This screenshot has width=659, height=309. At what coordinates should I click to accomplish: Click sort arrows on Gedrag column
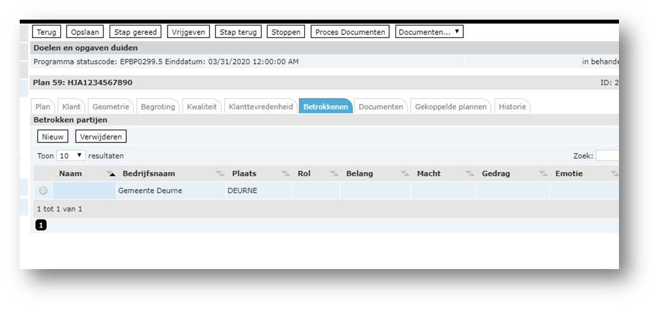(x=543, y=174)
